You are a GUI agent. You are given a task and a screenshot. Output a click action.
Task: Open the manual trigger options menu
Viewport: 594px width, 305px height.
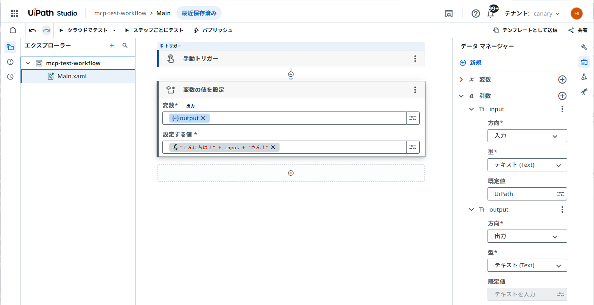415,59
